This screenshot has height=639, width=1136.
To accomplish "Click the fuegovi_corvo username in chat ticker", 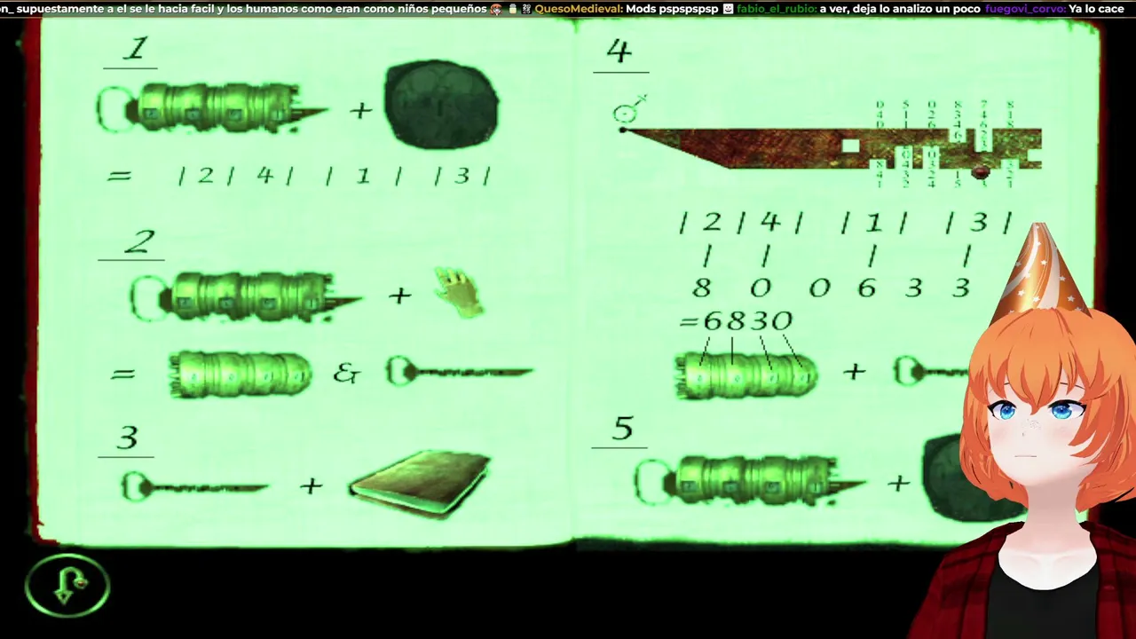I will pos(1024,9).
